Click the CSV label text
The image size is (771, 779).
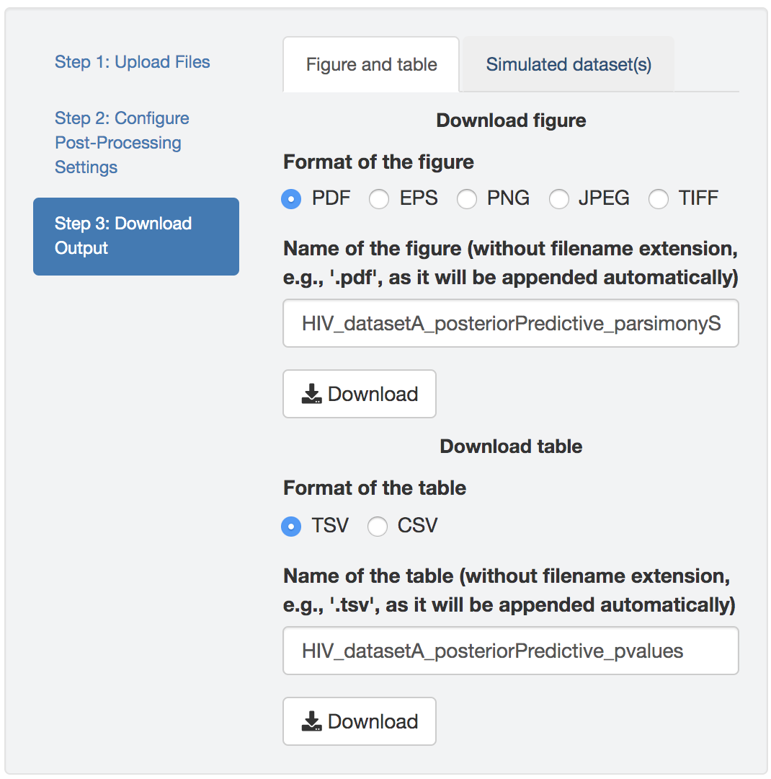click(x=417, y=526)
